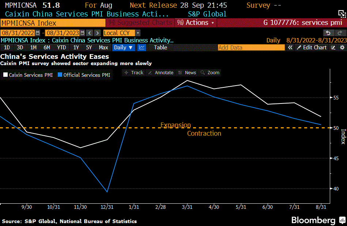Switch to line chart view icon

(142, 48)
